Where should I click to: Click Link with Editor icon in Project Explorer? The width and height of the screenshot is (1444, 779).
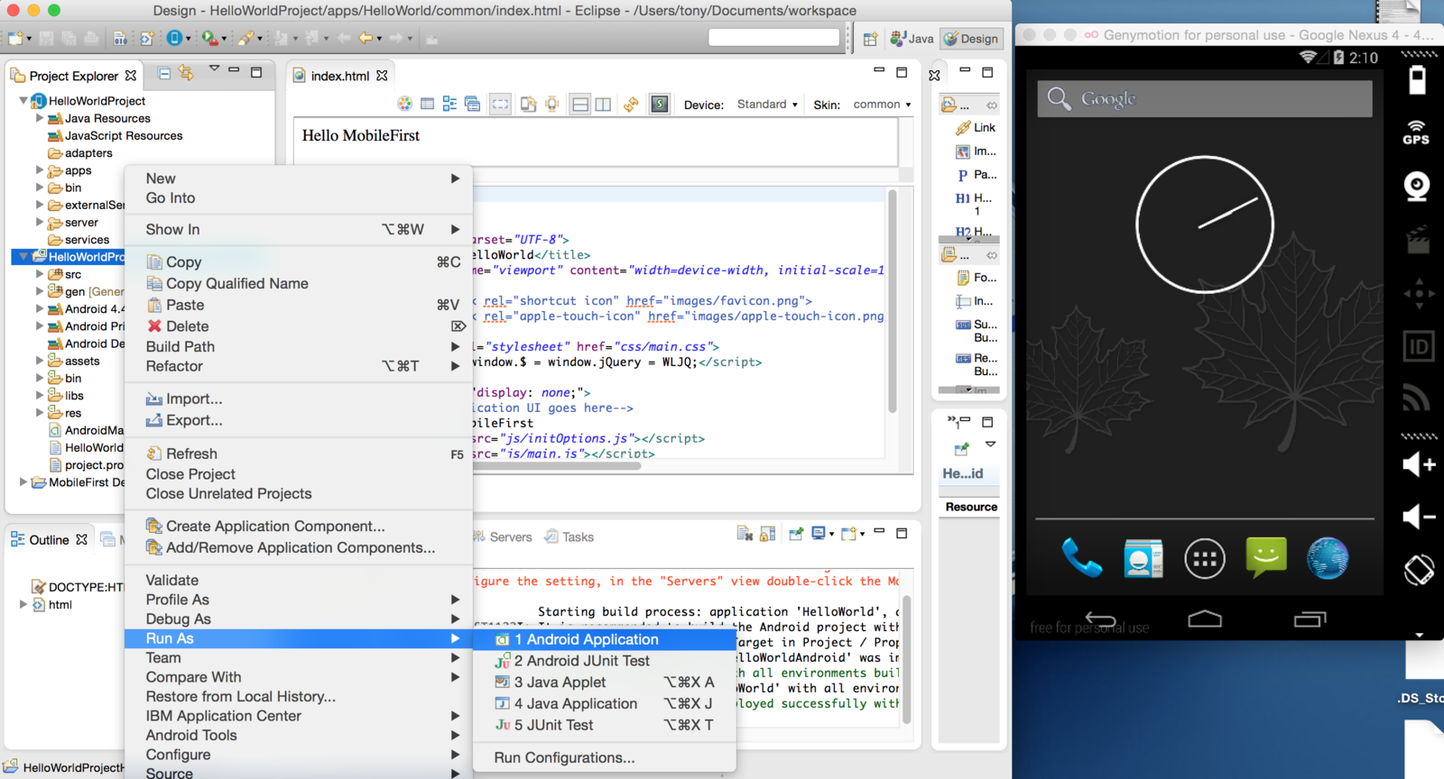click(186, 73)
